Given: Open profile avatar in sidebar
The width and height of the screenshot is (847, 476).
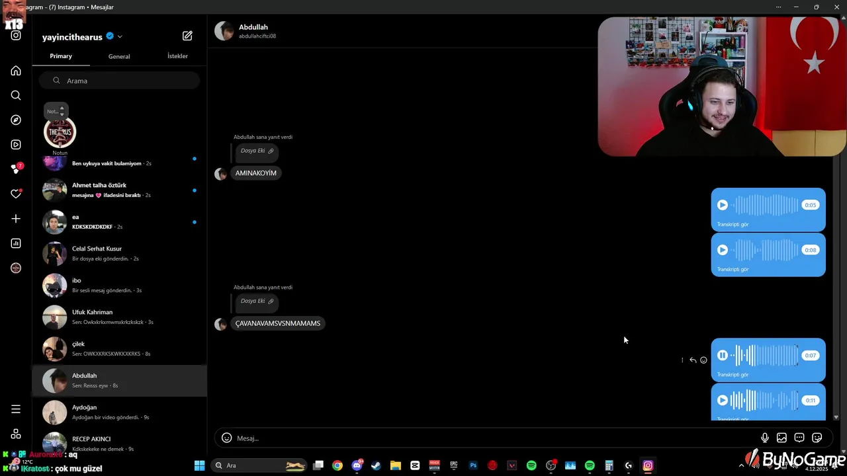Looking at the screenshot, I should tap(16, 268).
